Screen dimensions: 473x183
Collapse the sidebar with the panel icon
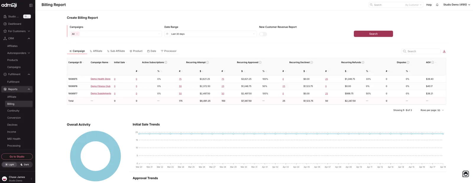point(31,5)
